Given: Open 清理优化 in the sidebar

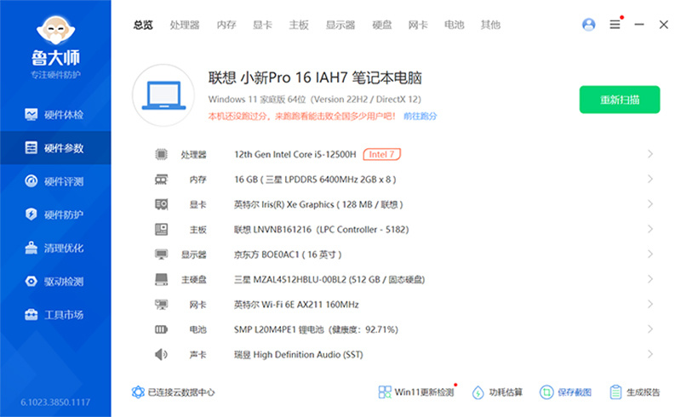Looking at the screenshot, I should tap(55, 248).
